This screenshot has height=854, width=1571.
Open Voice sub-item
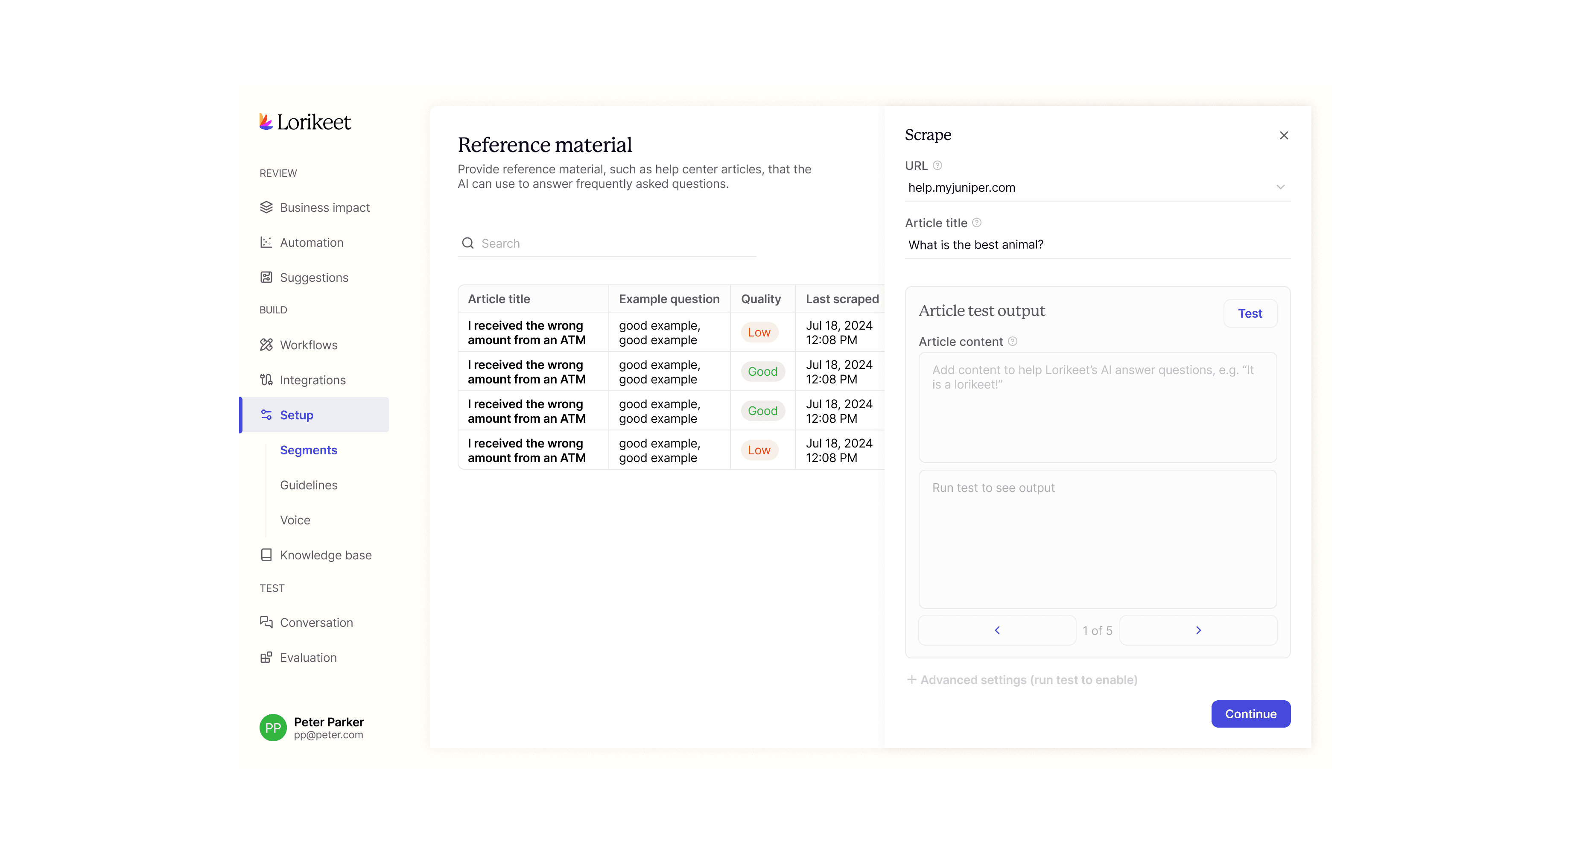click(295, 521)
